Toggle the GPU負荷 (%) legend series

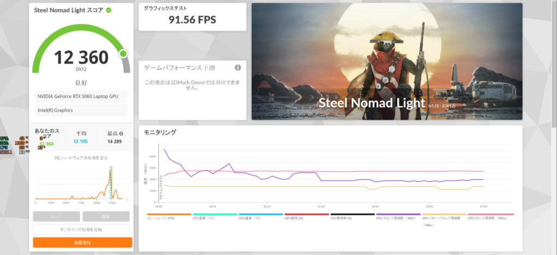coord(307,216)
